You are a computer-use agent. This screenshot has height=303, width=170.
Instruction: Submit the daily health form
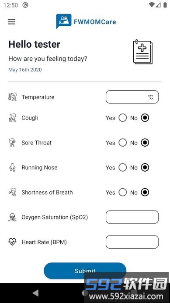[85, 271]
